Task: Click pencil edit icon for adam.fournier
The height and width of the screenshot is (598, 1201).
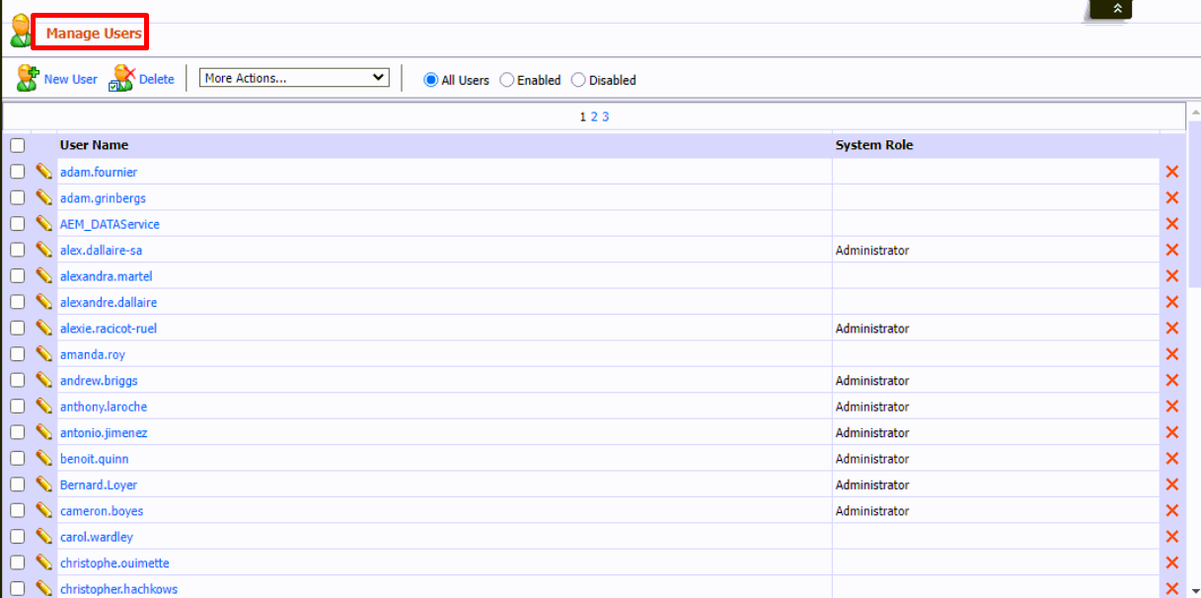Action: [44, 172]
